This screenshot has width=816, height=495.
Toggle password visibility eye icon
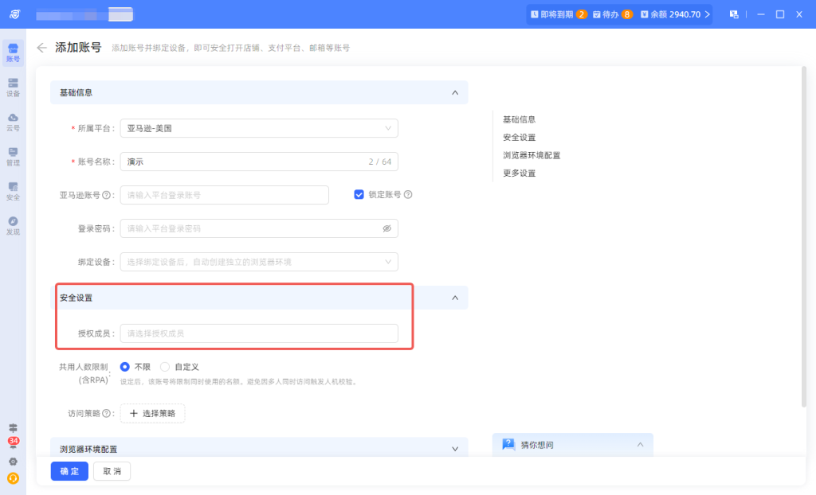386,228
